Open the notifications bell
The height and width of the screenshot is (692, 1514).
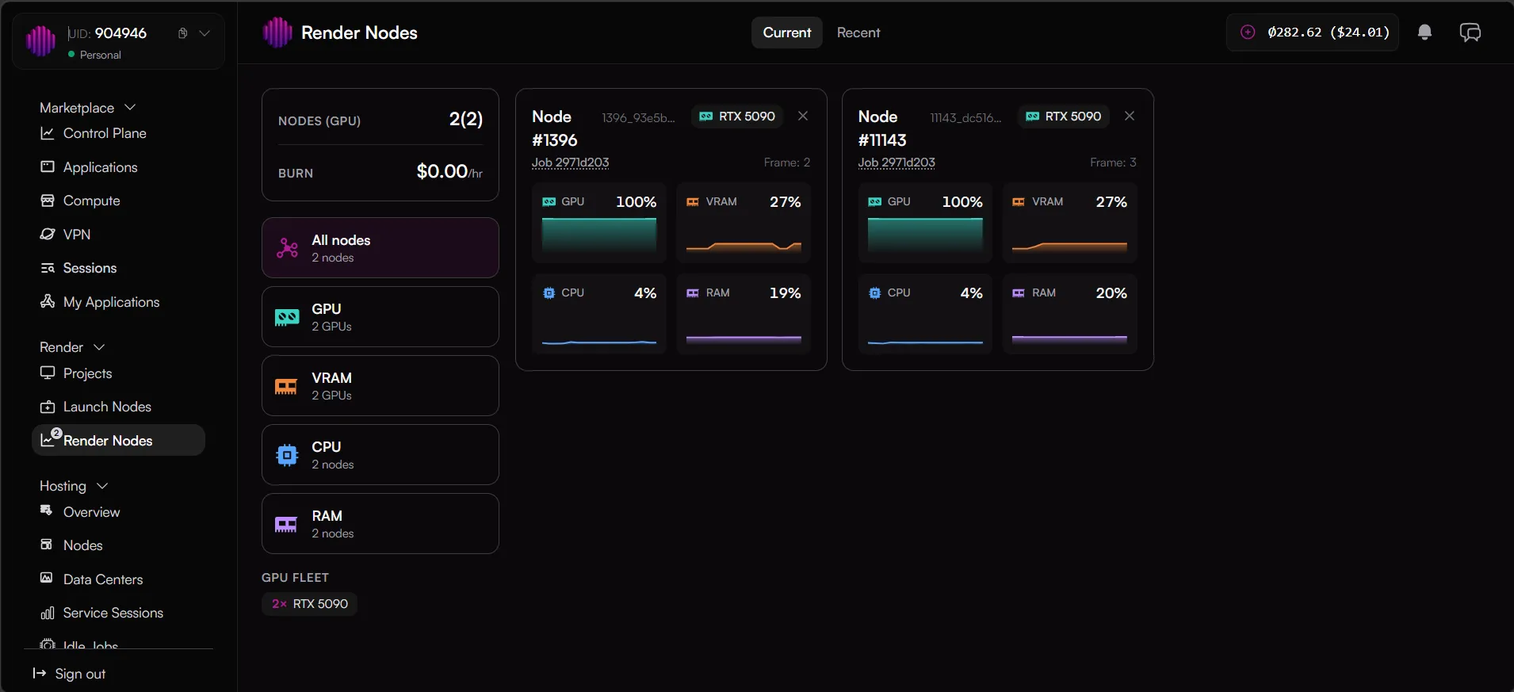click(1424, 32)
